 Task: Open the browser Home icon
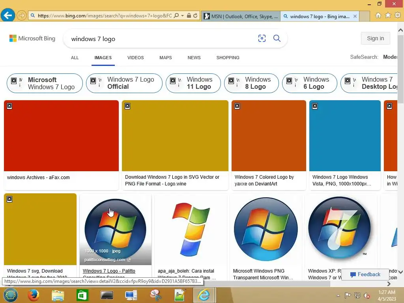[378, 15]
